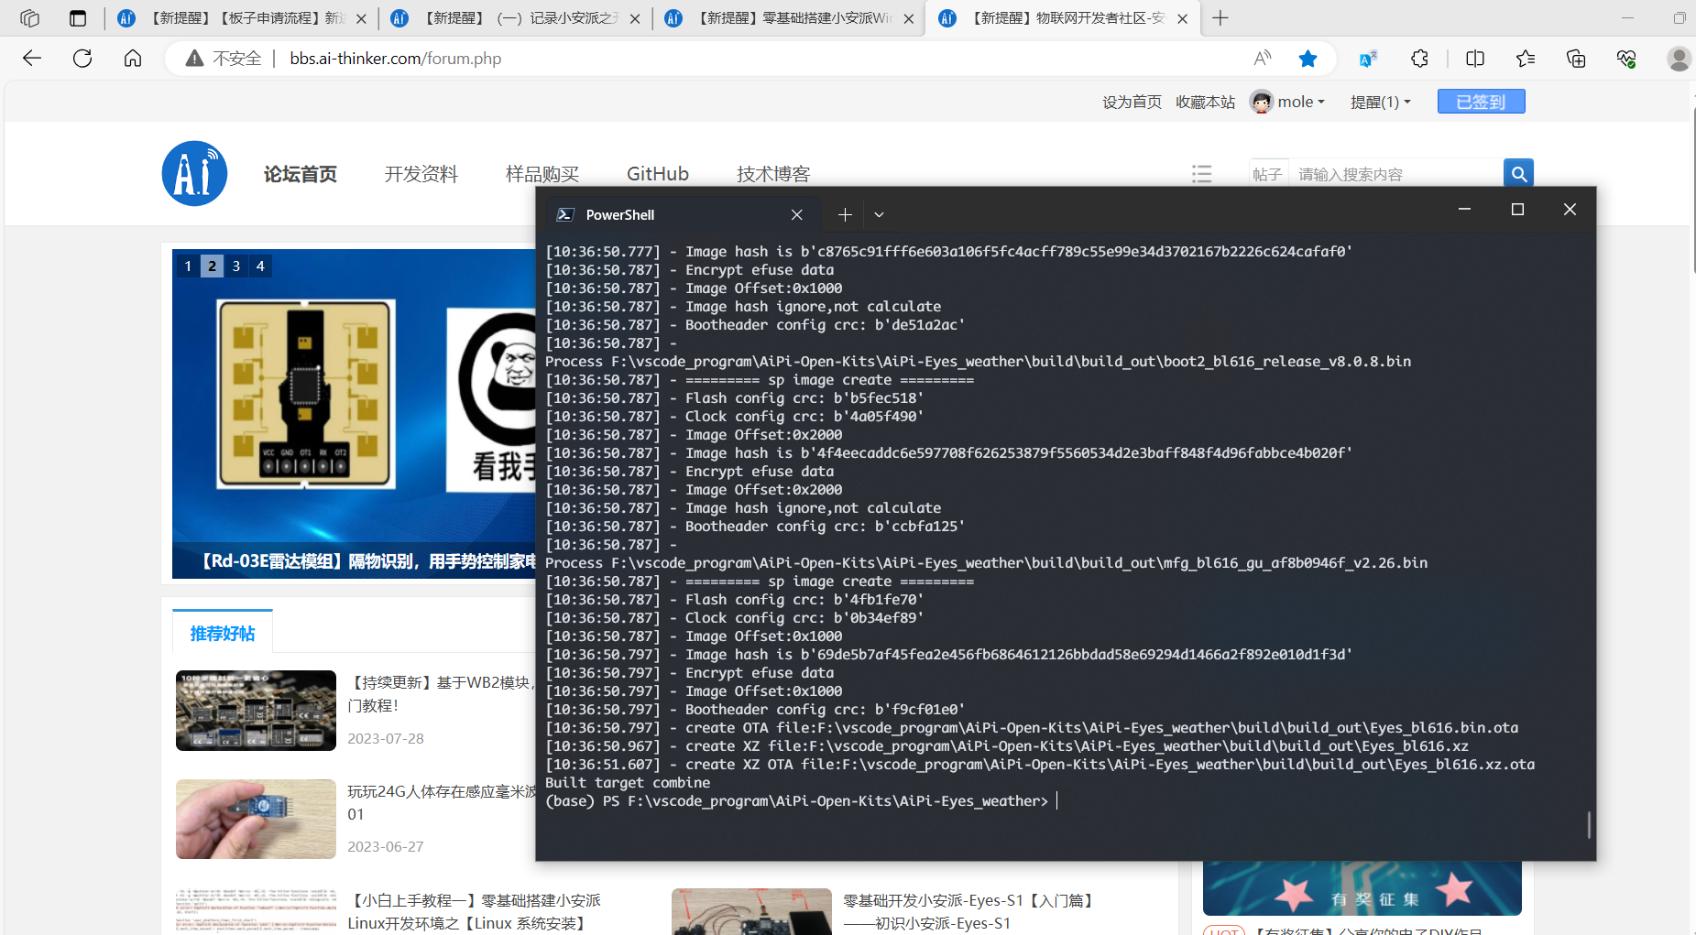
Task: Reload the forum page
Action: click(82, 59)
